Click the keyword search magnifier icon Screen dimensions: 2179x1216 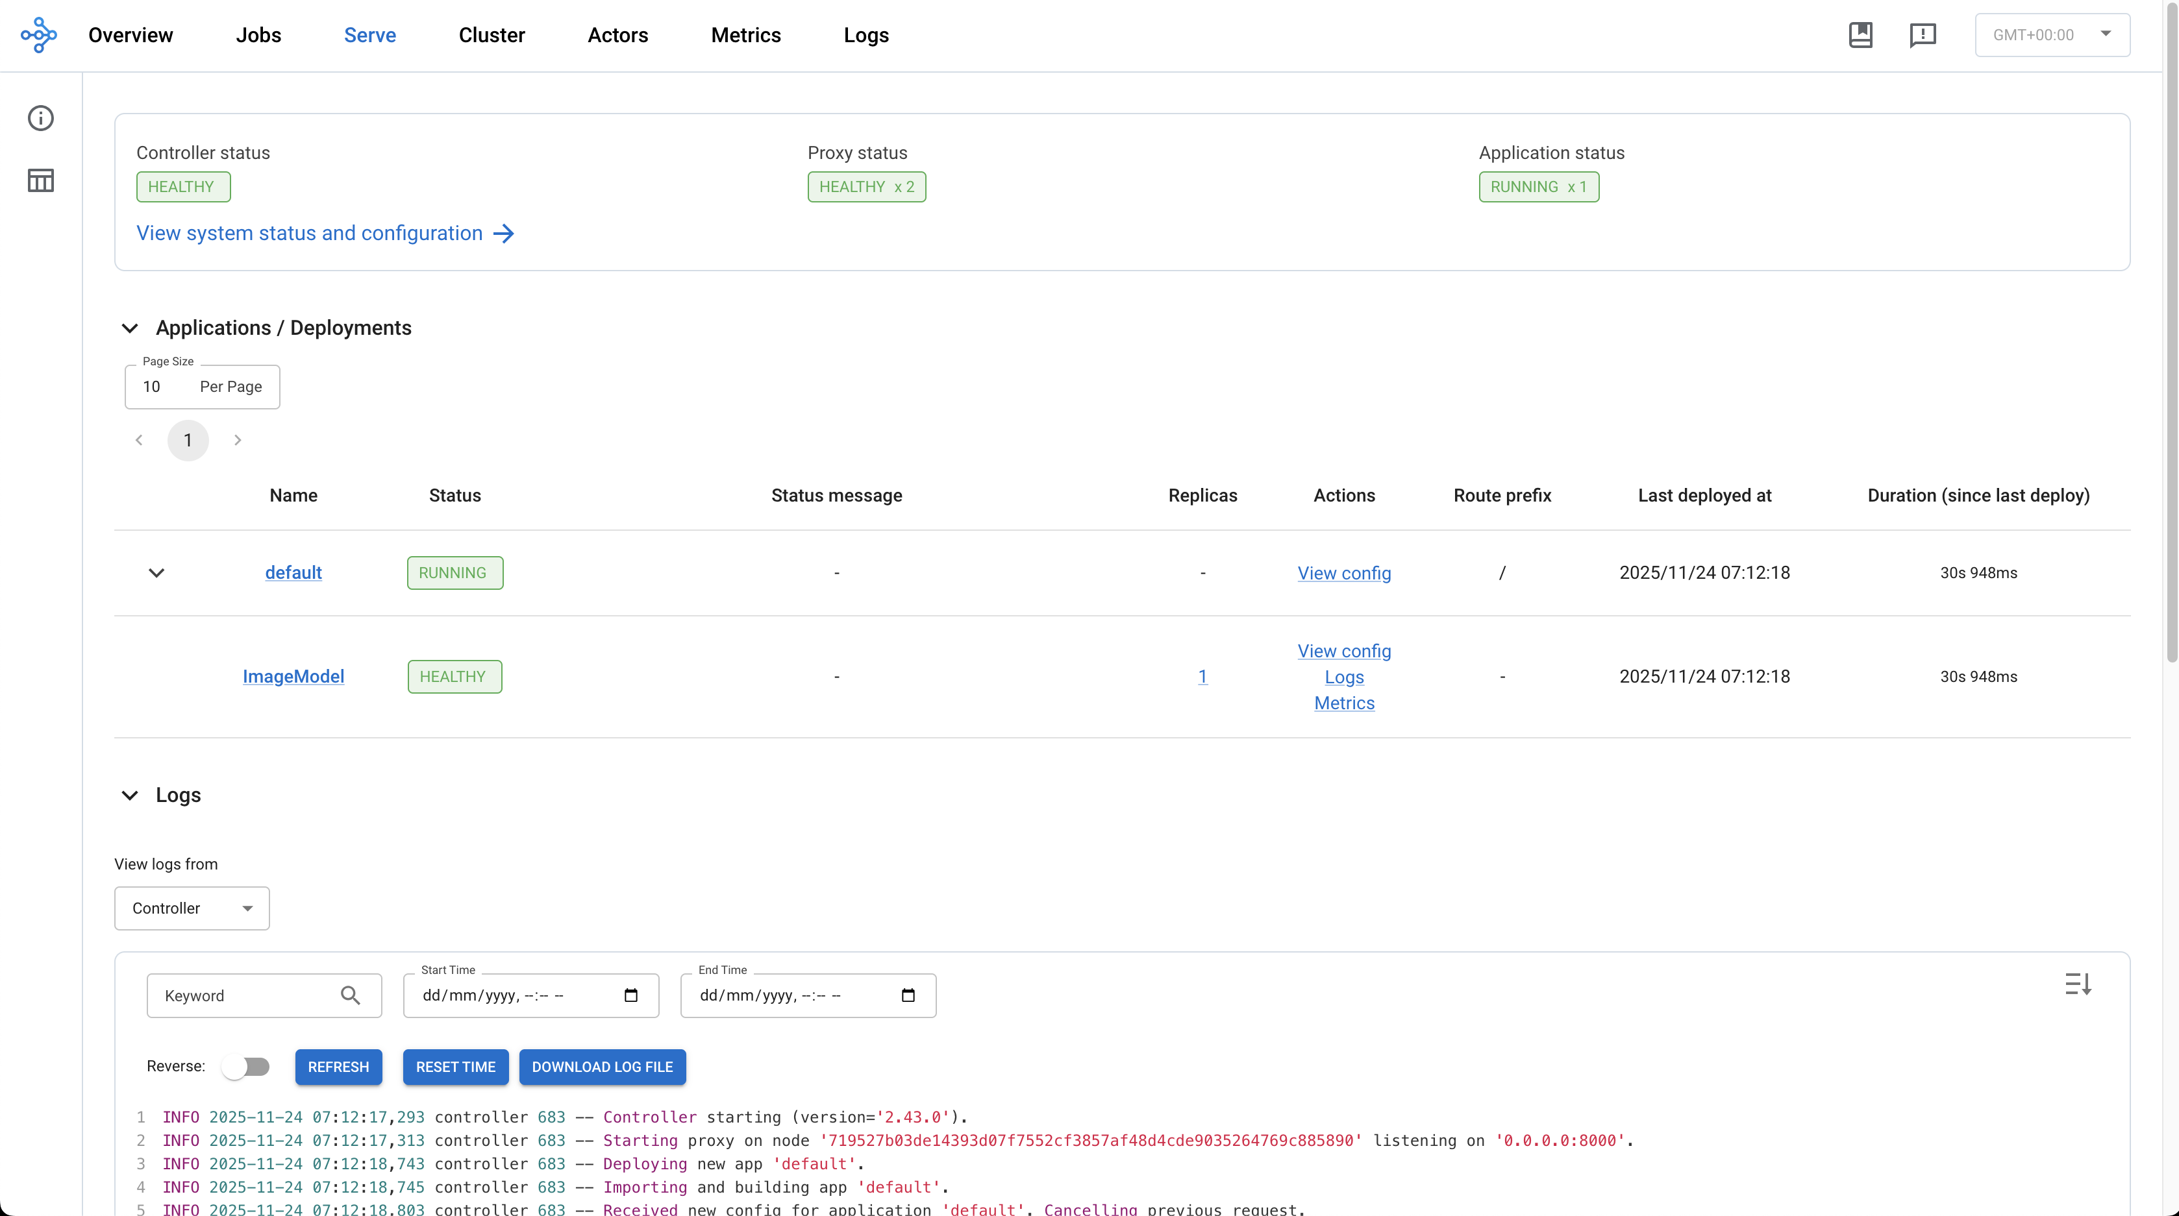[x=350, y=995]
